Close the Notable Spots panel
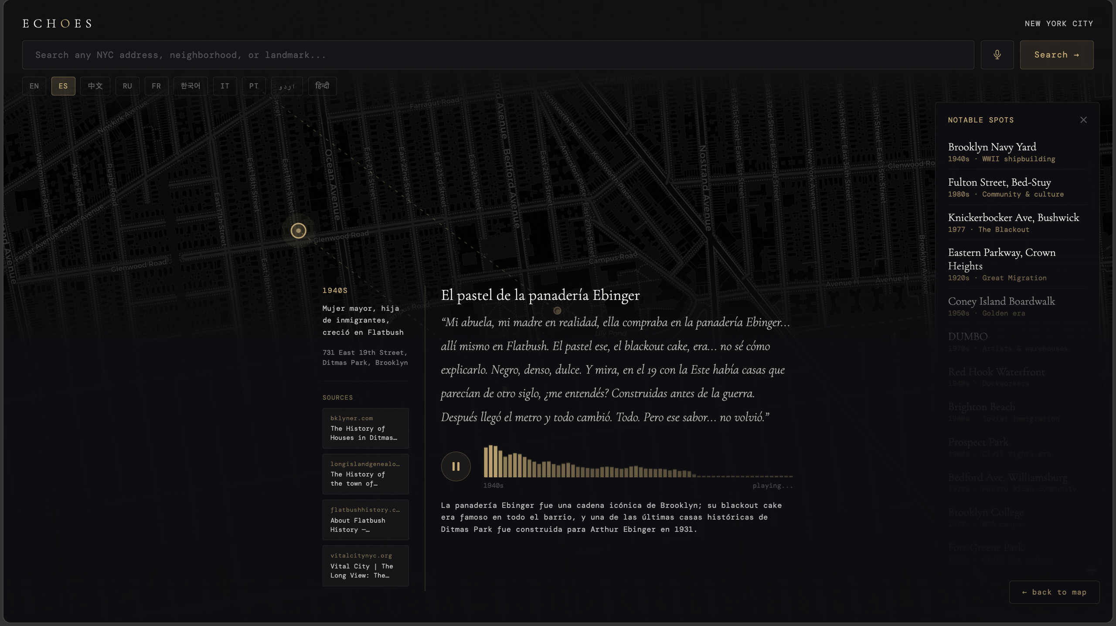Viewport: 1116px width, 626px height. (1083, 120)
